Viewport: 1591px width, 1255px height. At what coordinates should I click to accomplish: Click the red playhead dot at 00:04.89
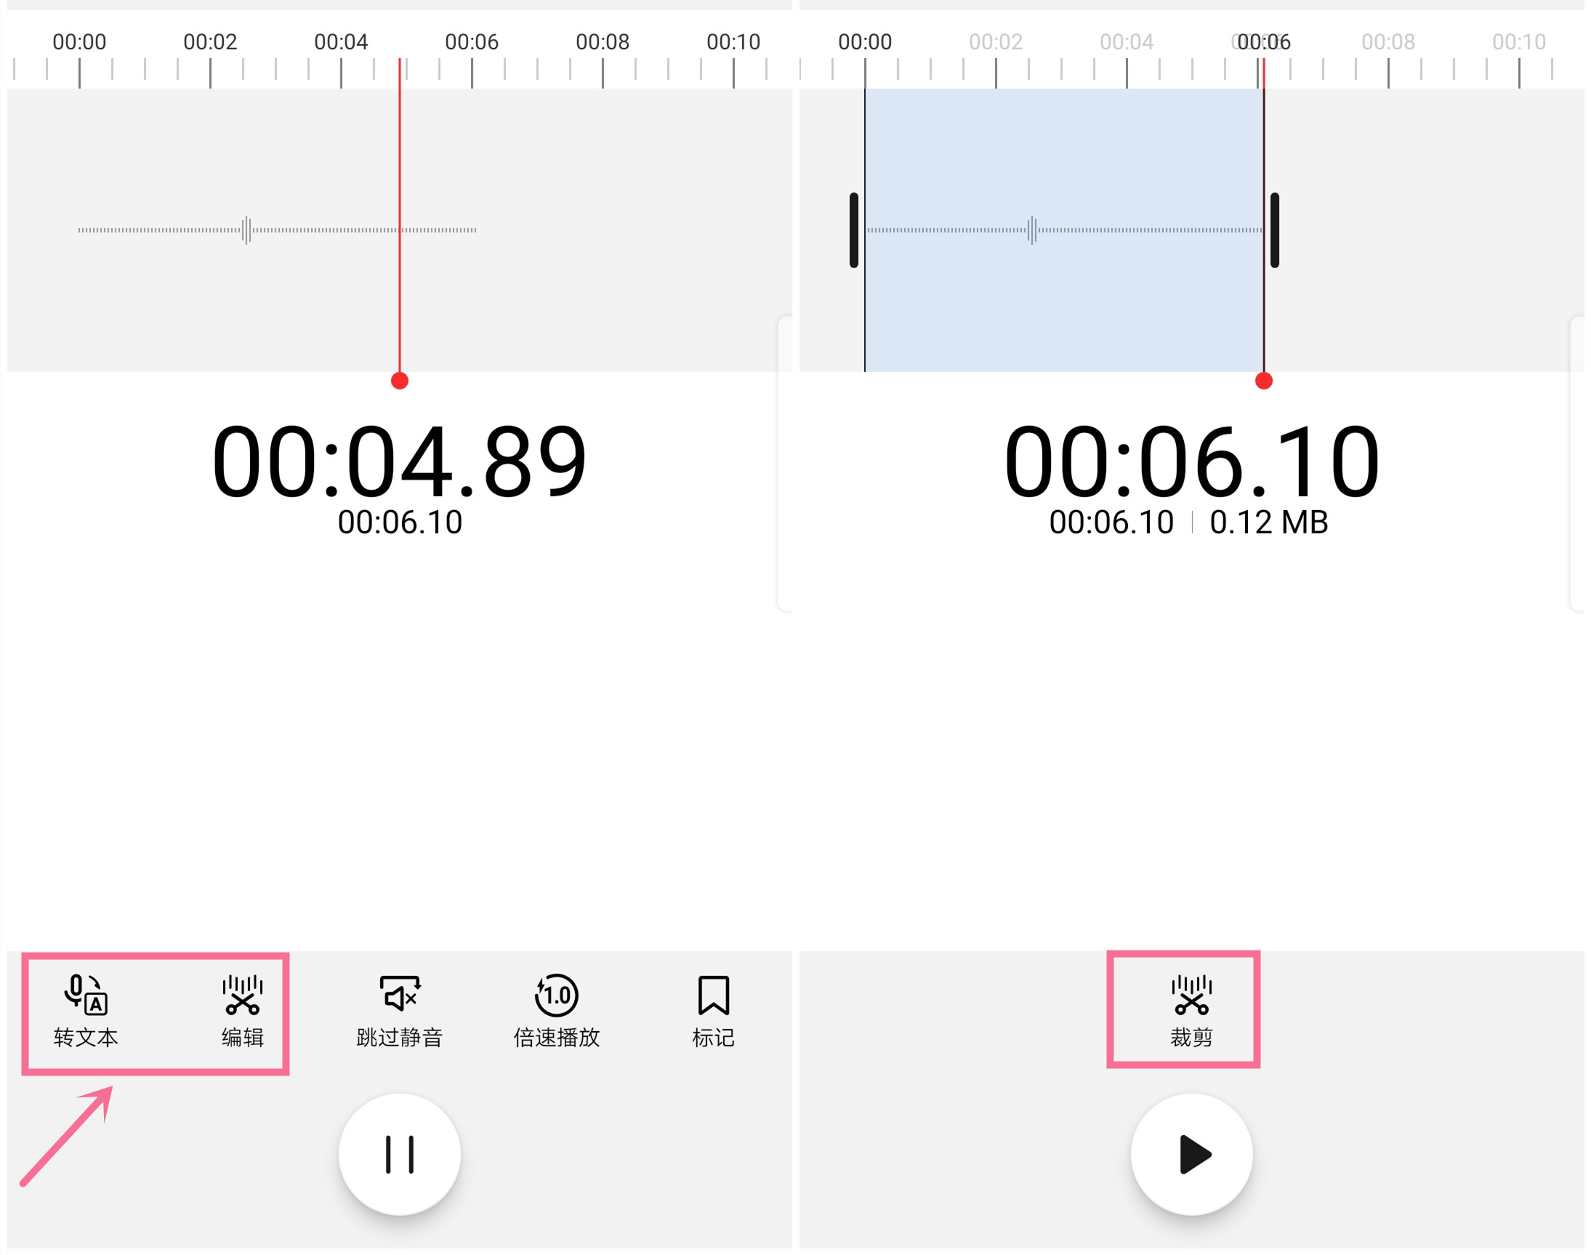click(400, 381)
